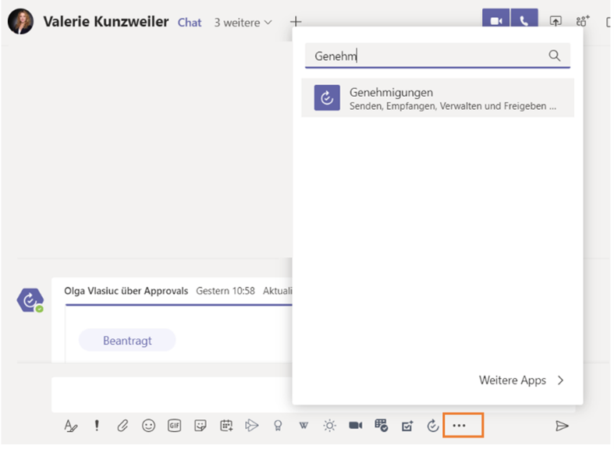The width and height of the screenshot is (614, 449).
Task: Select the Genehmigungen search result
Action: coord(438,97)
